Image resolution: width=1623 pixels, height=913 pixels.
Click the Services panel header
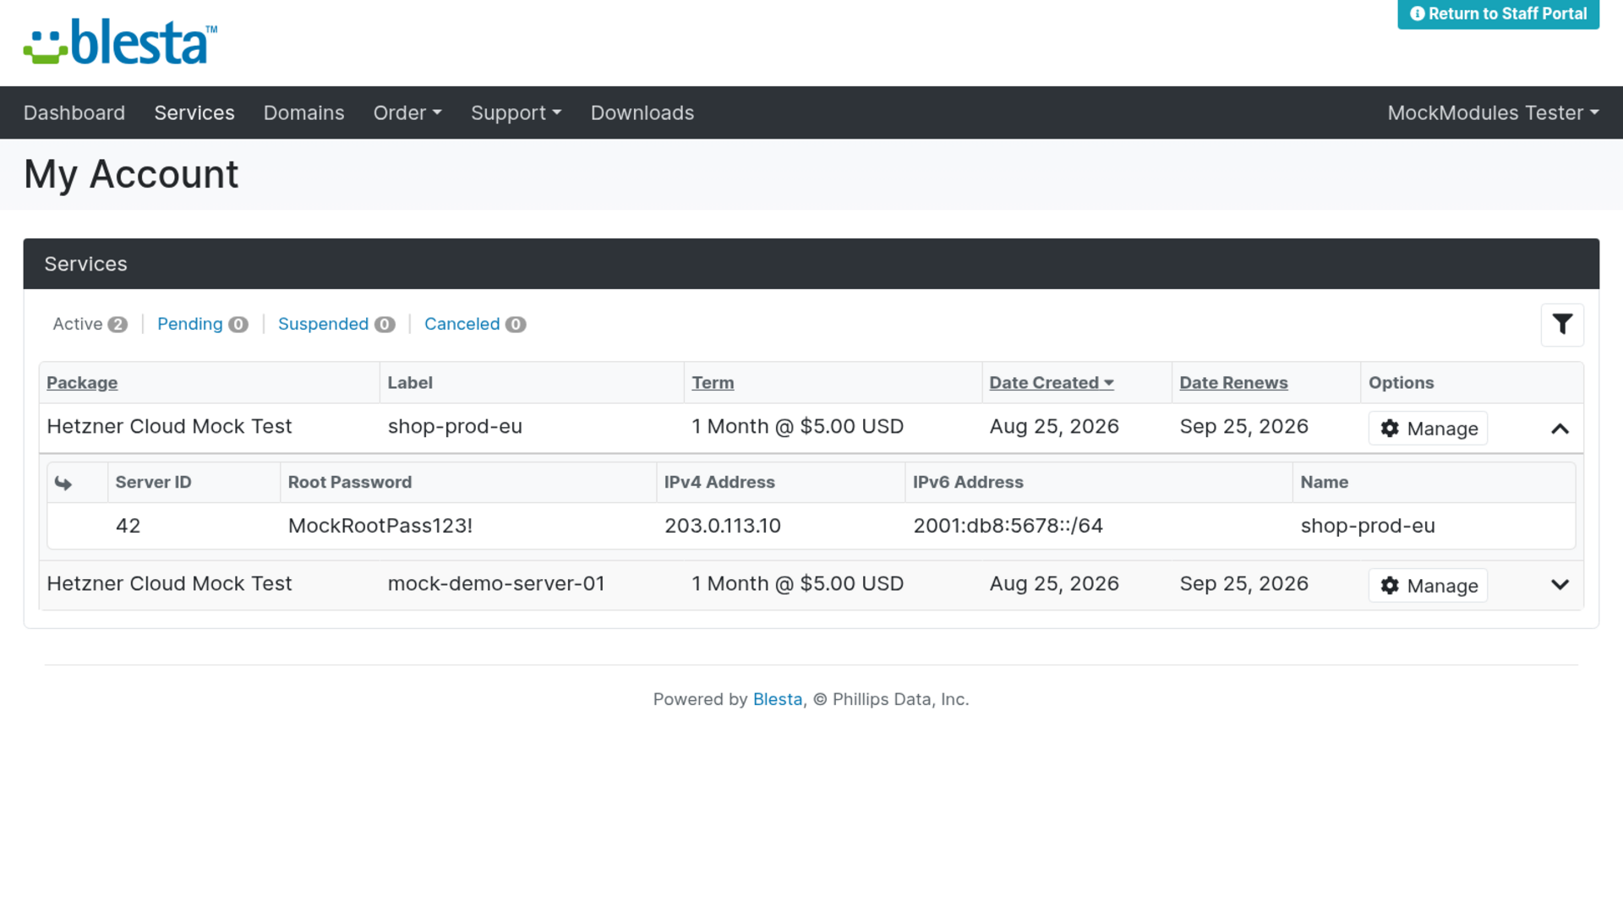811,264
